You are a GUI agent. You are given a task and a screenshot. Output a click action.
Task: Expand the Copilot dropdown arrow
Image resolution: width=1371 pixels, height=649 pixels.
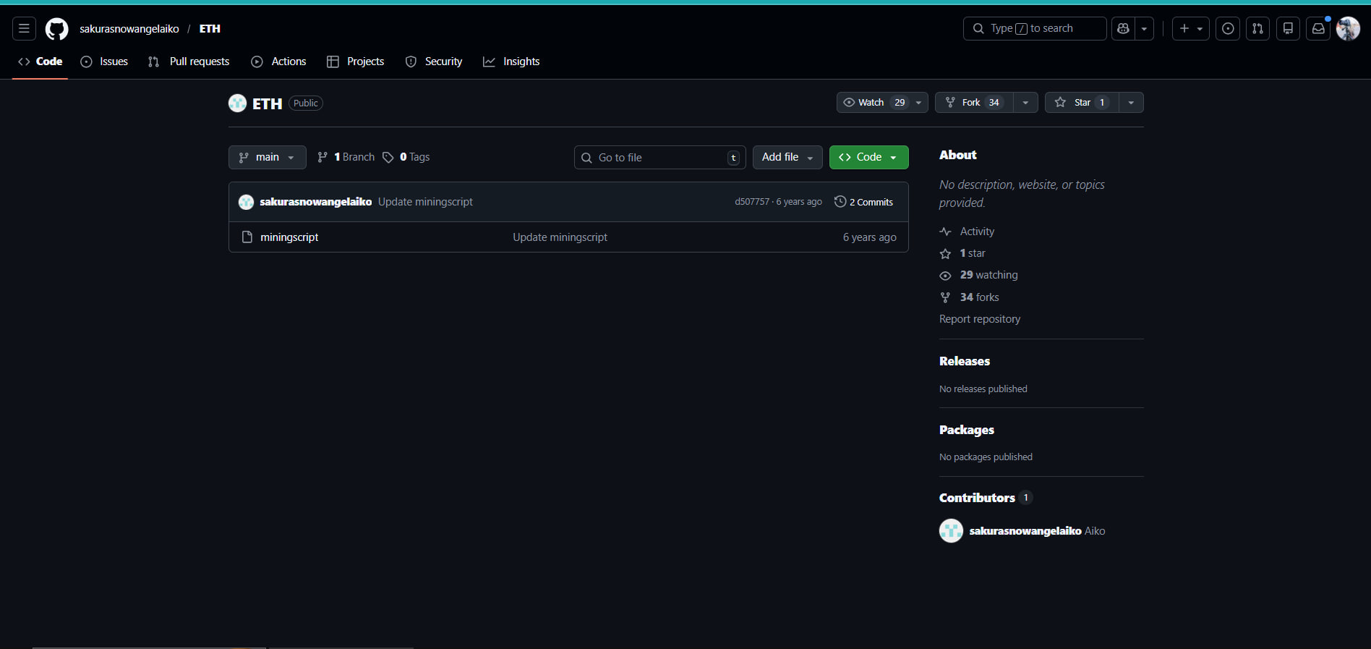pos(1144,29)
